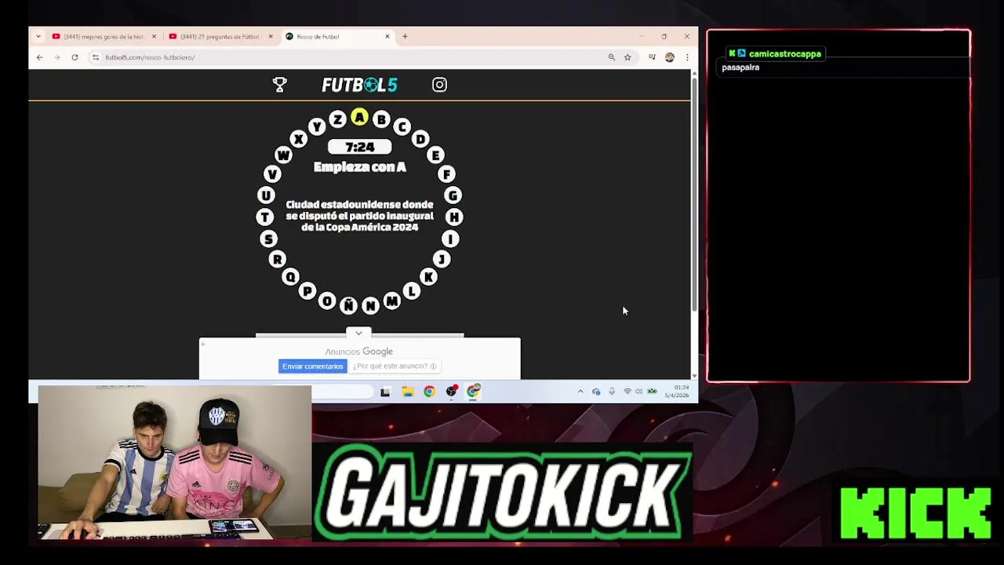The image size is (1004, 565).
Task: Click the FUTBOL5 logo
Action: click(359, 85)
